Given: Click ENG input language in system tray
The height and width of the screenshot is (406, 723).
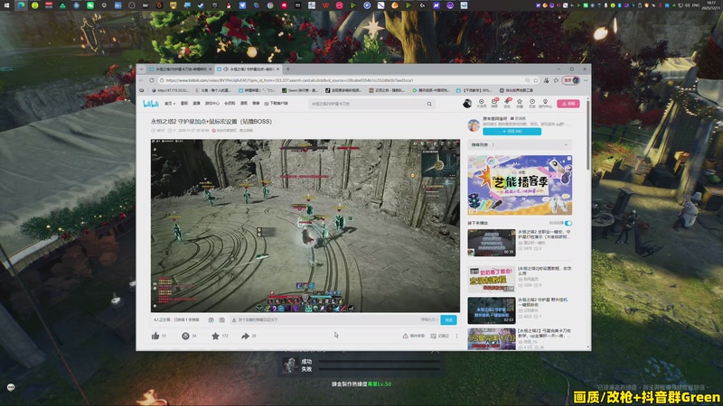Looking at the screenshot, I should coord(696,5).
